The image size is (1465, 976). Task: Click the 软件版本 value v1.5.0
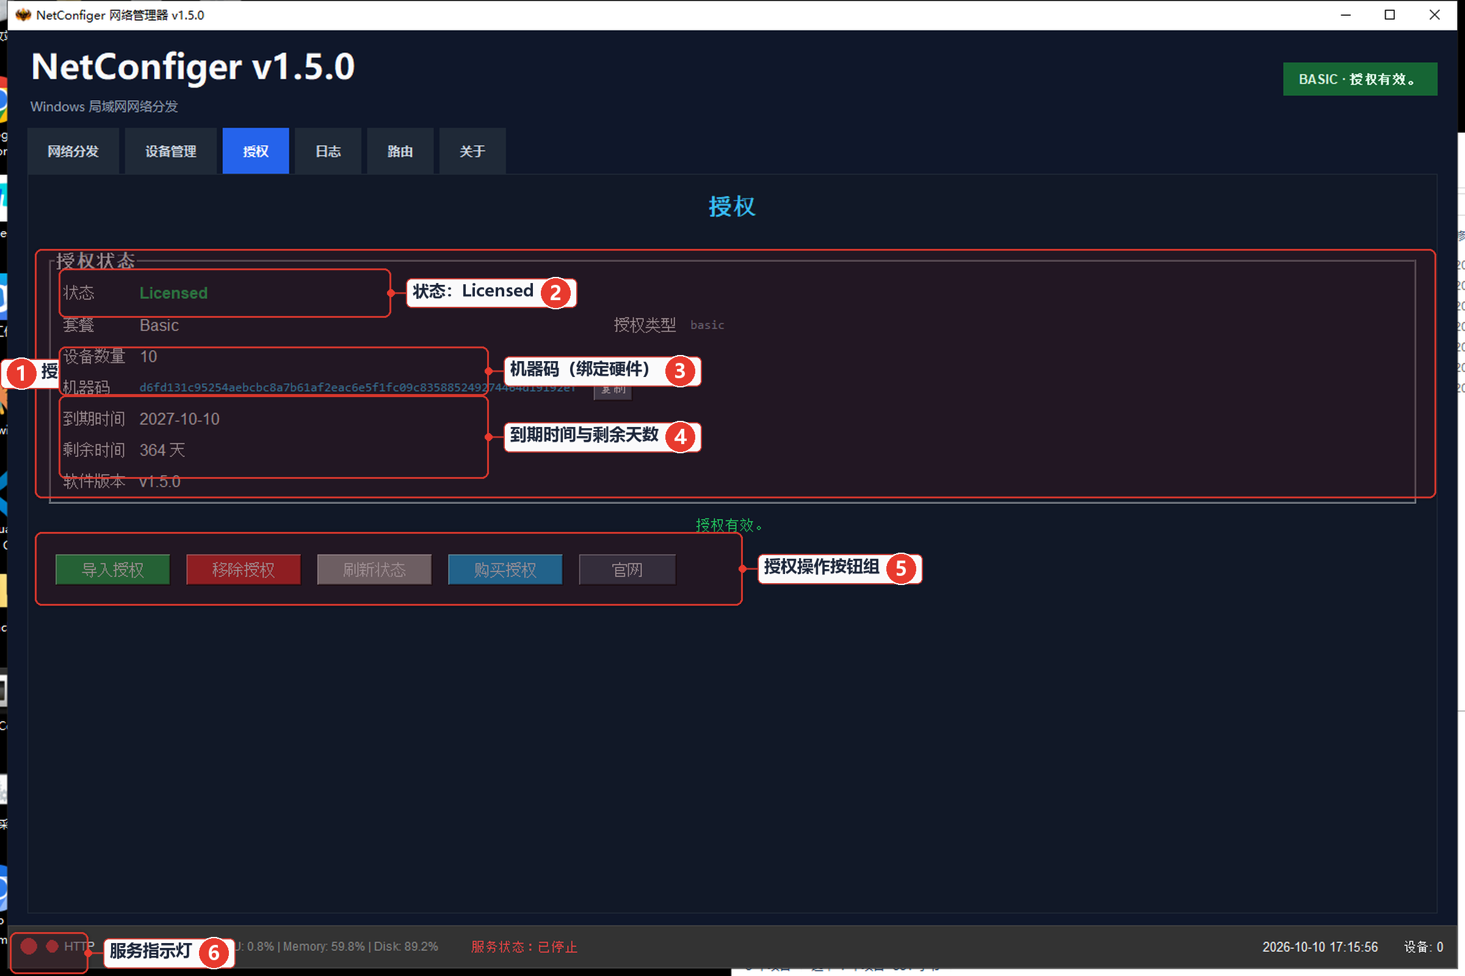[x=159, y=481]
